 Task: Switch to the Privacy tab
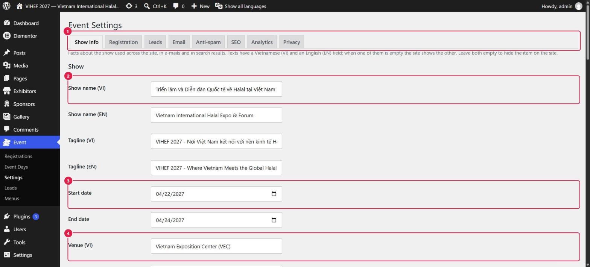(x=292, y=42)
